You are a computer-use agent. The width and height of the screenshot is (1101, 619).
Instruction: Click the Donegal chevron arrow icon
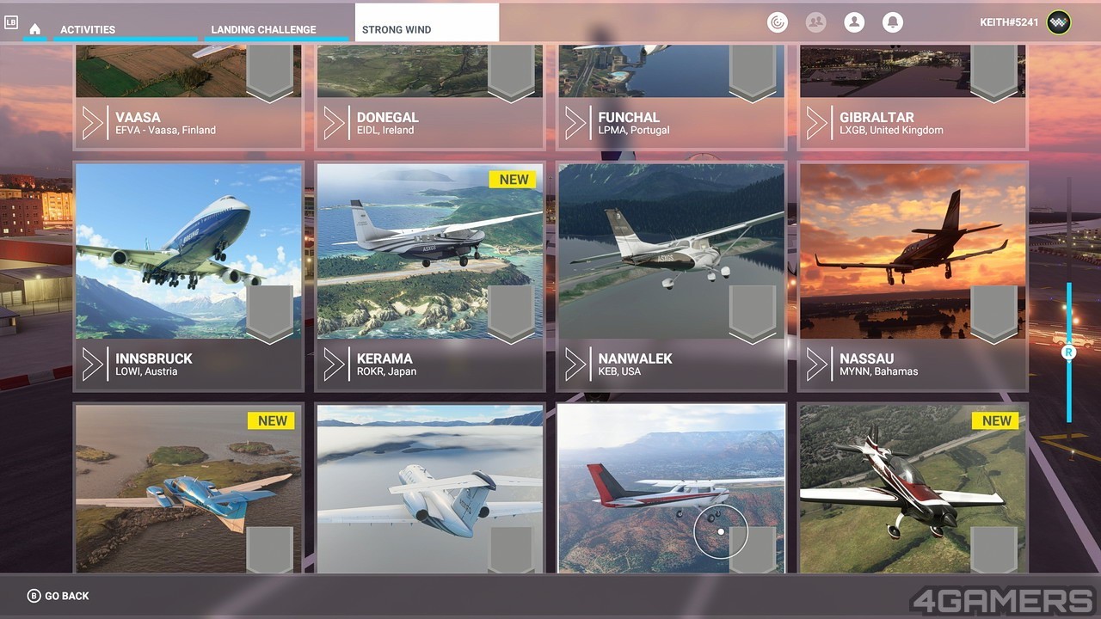coord(334,123)
